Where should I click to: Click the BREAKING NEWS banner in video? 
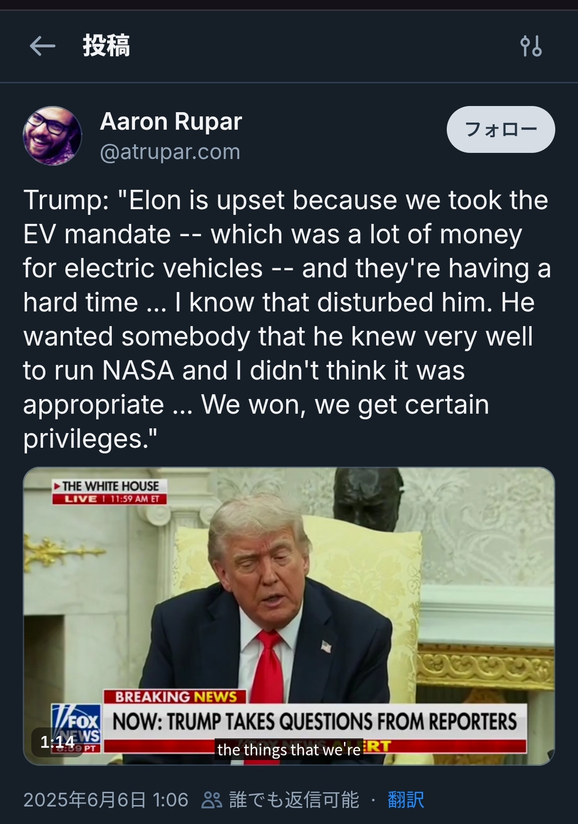pyautogui.click(x=175, y=697)
